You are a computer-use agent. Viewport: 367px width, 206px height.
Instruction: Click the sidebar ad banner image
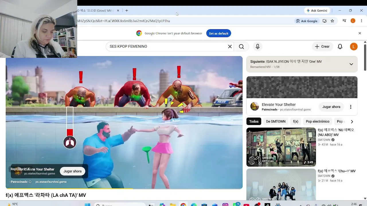point(302,87)
